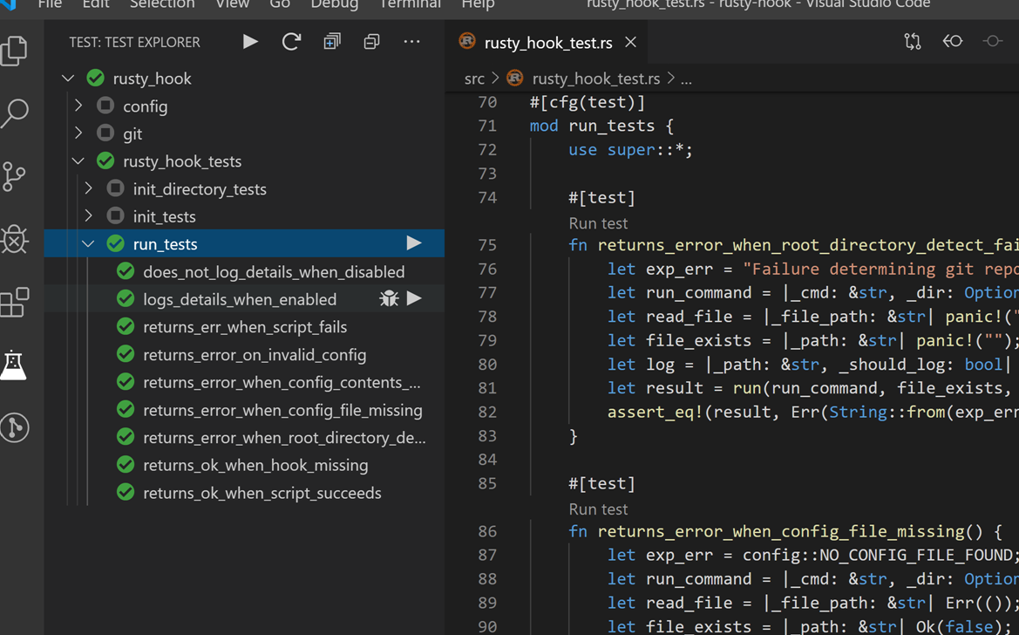Expand the git test group
The width and height of the screenshot is (1019, 635).
point(78,133)
